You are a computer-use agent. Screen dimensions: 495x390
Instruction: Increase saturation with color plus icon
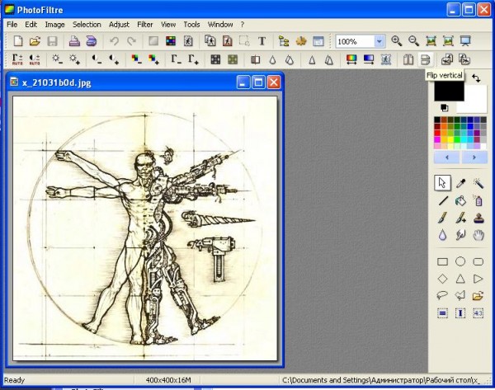coord(153,59)
